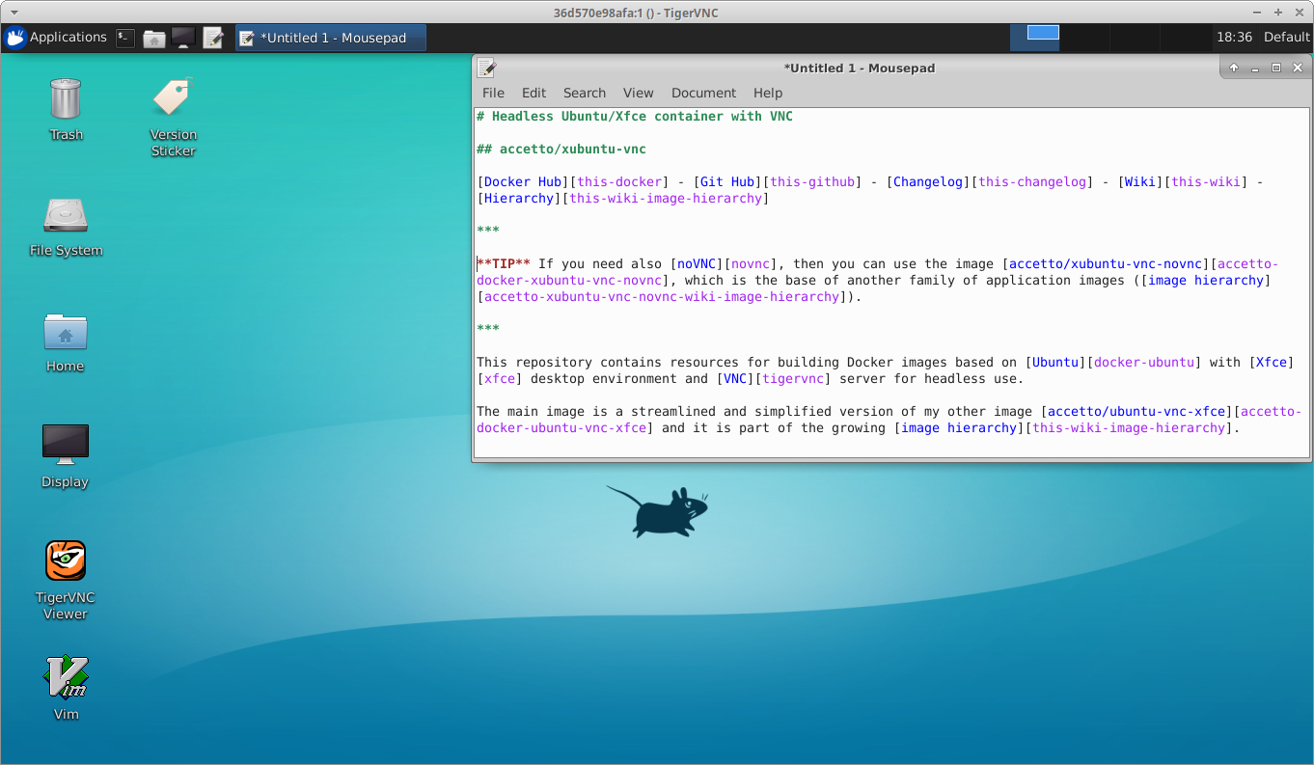
Task: Open the TigerVNC window menu arrow
Action: [13, 13]
